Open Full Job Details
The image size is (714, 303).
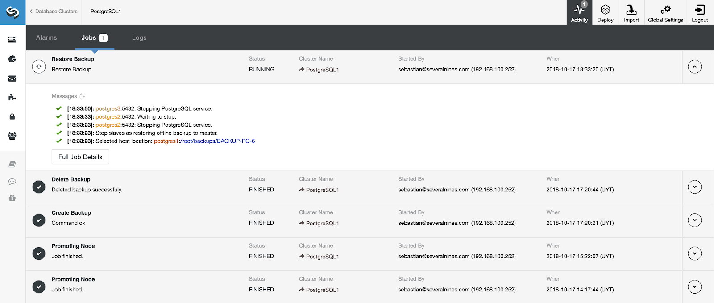tap(80, 157)
